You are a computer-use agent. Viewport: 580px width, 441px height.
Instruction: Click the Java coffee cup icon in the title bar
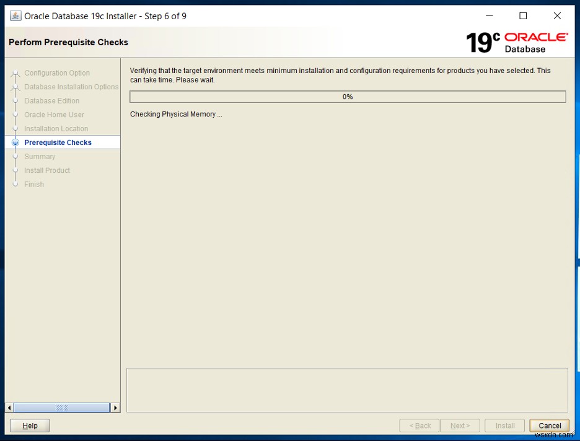click(14, 15)
